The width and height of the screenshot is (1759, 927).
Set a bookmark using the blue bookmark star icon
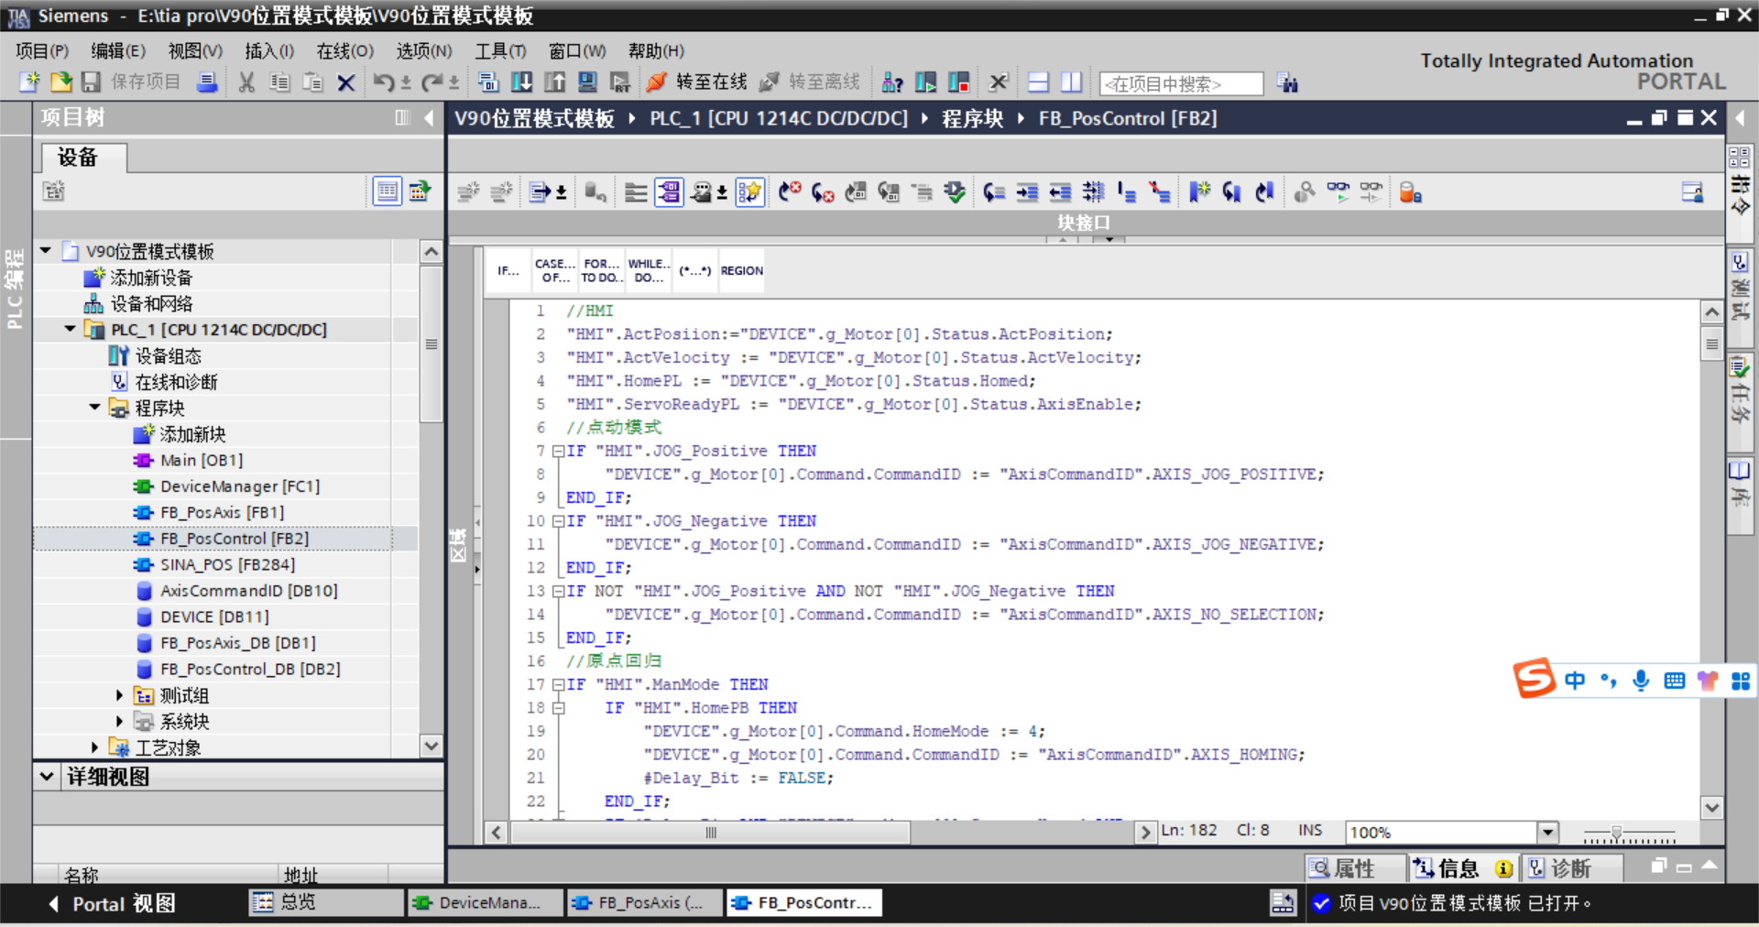(x=1199, y=192)
